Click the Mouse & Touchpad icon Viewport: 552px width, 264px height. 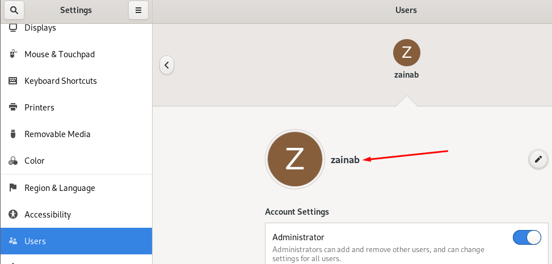13,54
